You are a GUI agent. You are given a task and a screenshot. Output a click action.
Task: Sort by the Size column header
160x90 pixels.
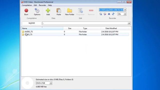tap(70, 28)
